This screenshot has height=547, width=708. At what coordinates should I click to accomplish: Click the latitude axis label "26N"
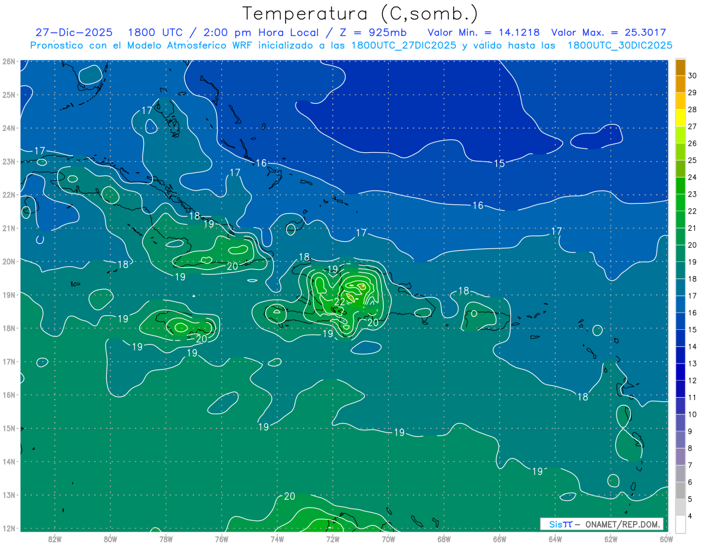point(8,61)
